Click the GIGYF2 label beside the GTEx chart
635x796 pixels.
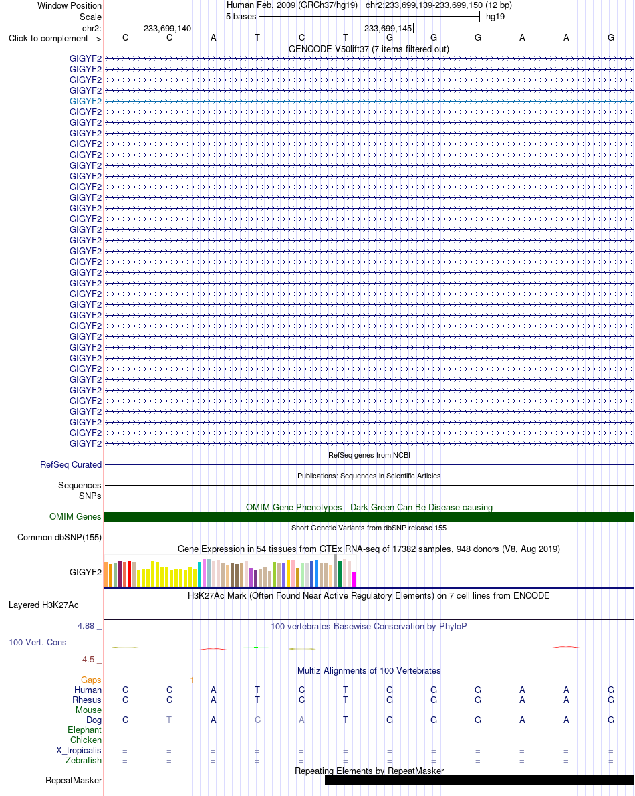(x=85, y=572)
